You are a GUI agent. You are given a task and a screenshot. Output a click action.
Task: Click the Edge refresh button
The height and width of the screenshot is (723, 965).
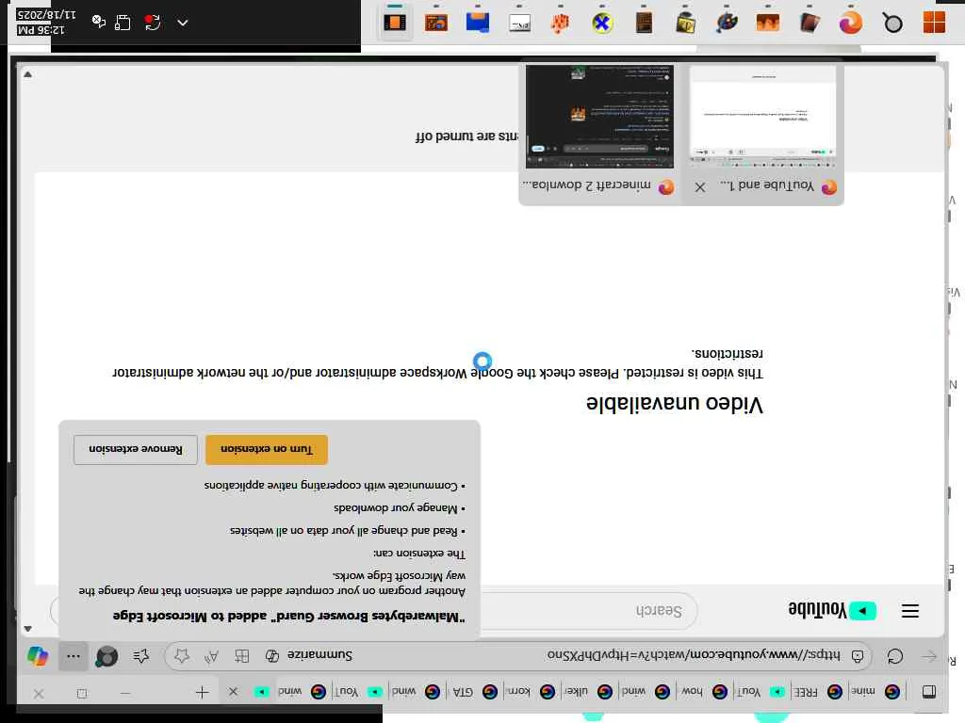[895, 656]
